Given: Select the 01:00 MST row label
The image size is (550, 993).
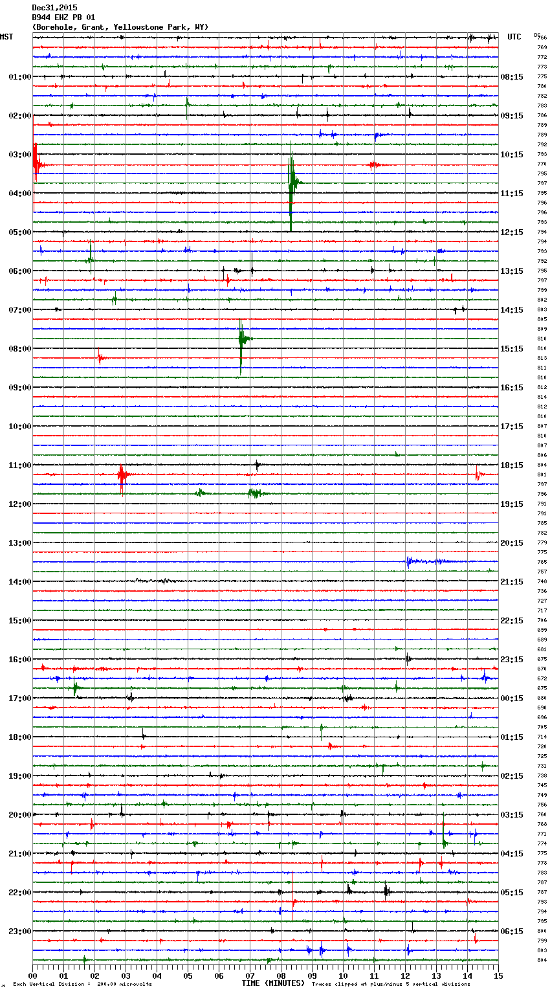Looking at the screenshot, I should pos(20,77).
